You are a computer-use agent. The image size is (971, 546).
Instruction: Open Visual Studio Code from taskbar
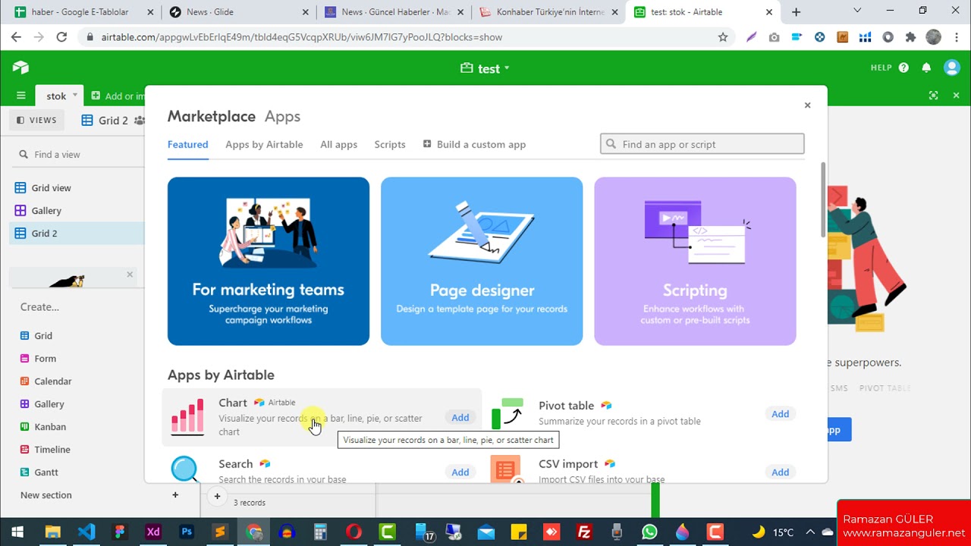[86, 532]
